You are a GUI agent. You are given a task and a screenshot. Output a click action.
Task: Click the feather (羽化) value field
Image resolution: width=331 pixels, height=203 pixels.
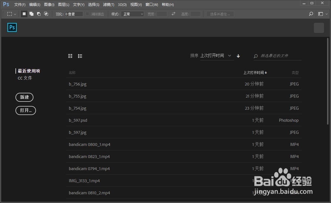click(x=74, y=14)
